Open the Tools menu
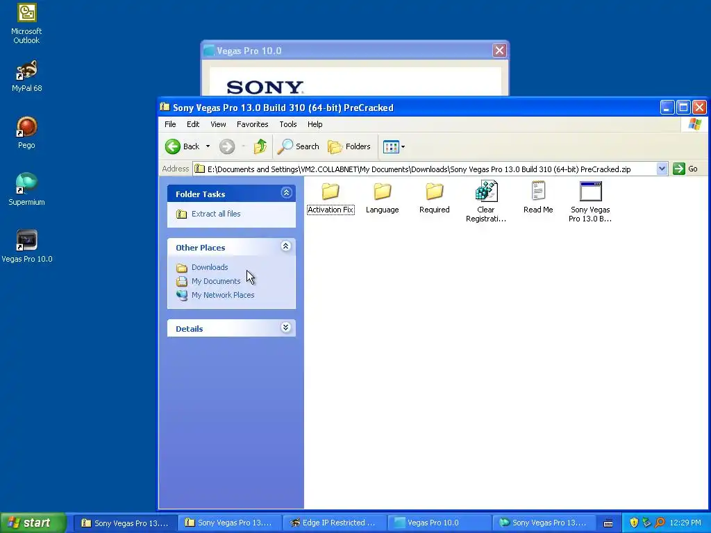Viewport: 711px width, 533px height. tap(288, 124)
